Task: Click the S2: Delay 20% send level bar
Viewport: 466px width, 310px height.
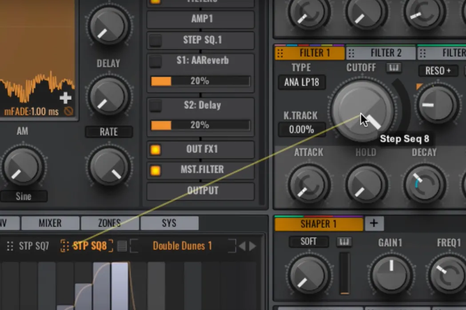Action: (200, 126)
